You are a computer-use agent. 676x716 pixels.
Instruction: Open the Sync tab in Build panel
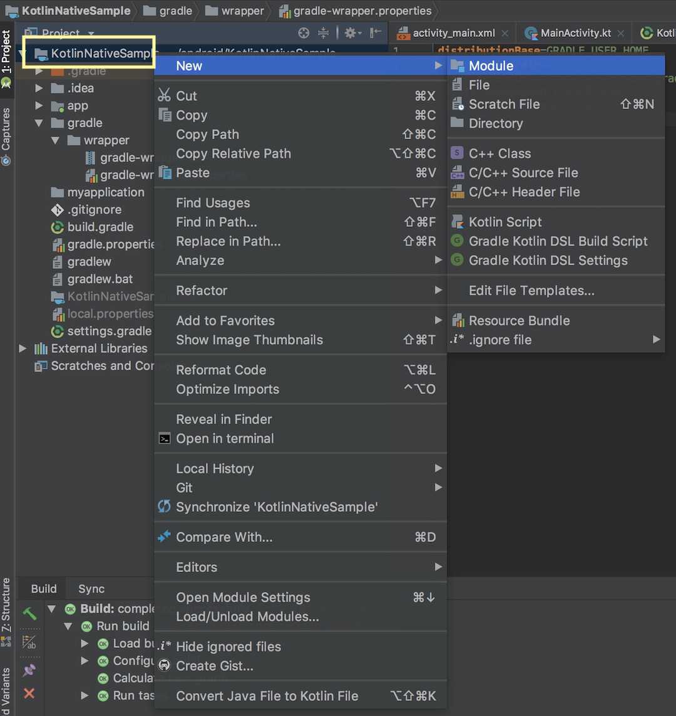click(x=91, y=589)
